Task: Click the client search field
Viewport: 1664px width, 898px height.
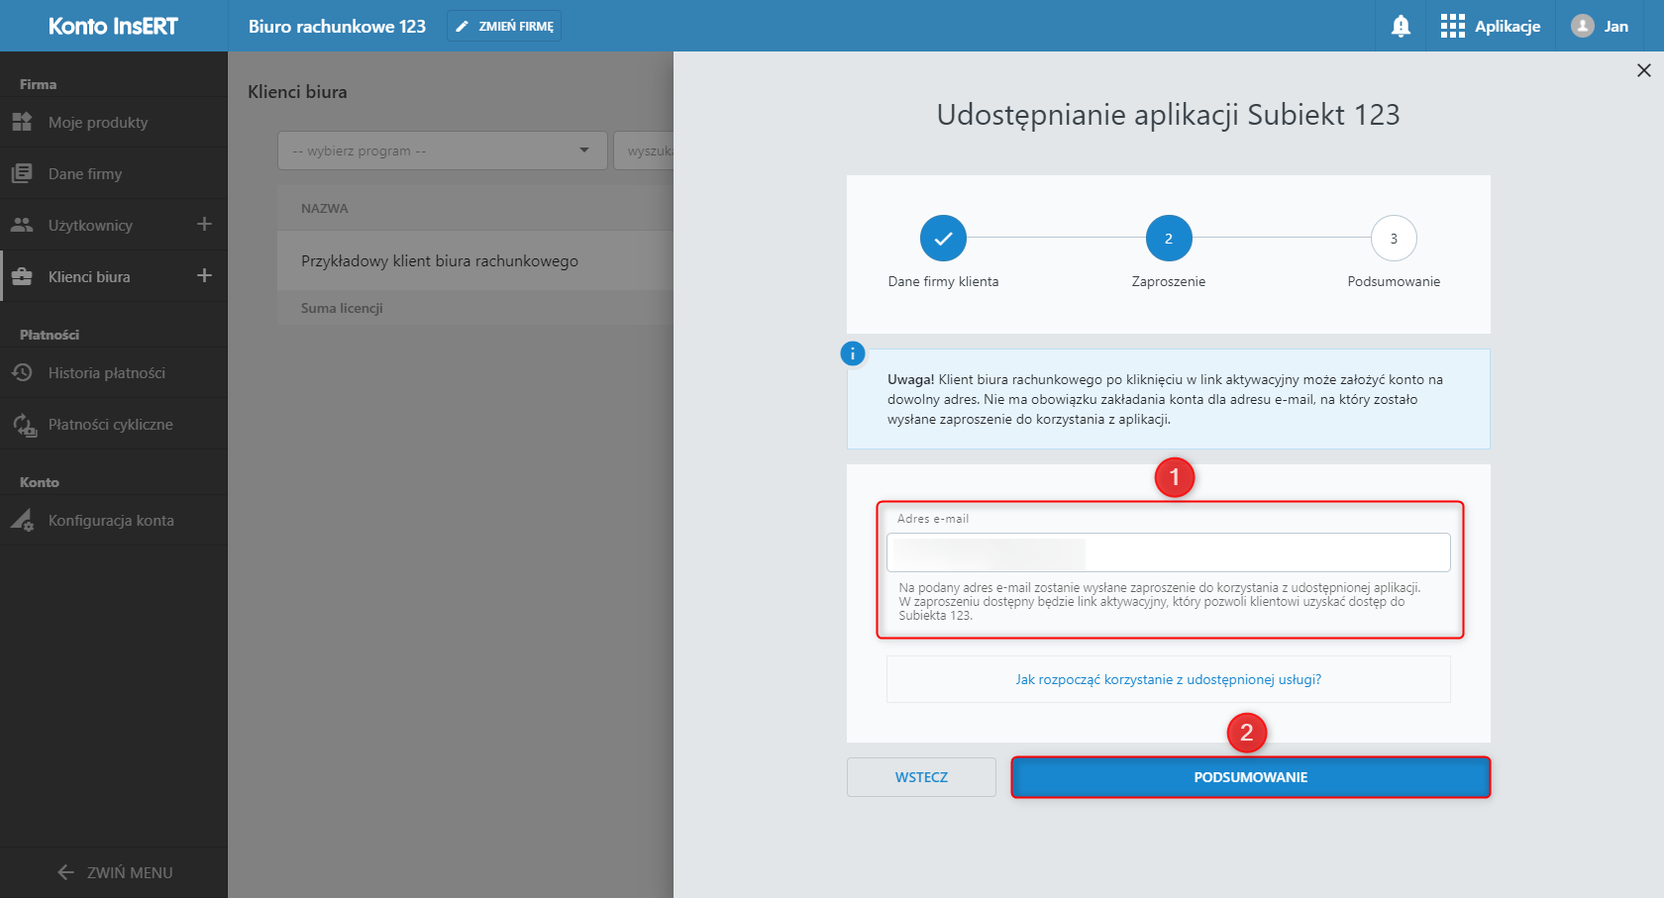Action: [644, 150]
